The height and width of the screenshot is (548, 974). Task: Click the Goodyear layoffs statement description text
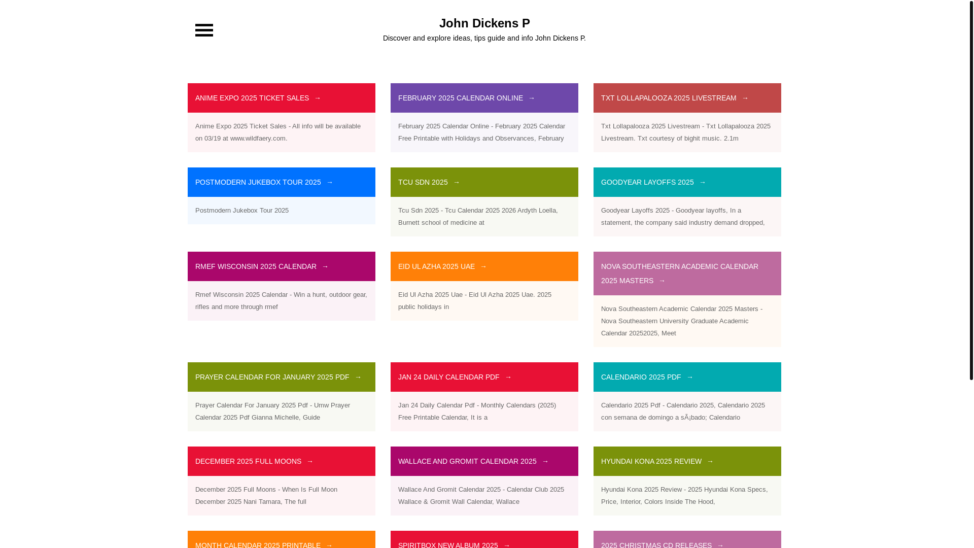coord(683,217)
